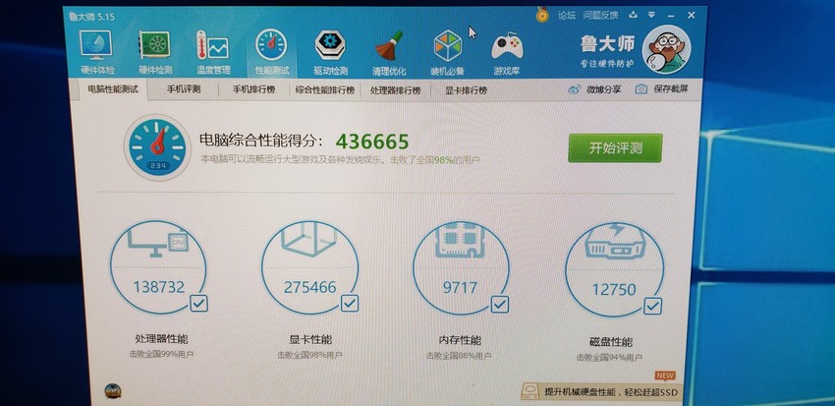The width and height of the screenshot is (835, 406).
Task: Close the 鲁大师 window
Action: click(x=692, y=15)
